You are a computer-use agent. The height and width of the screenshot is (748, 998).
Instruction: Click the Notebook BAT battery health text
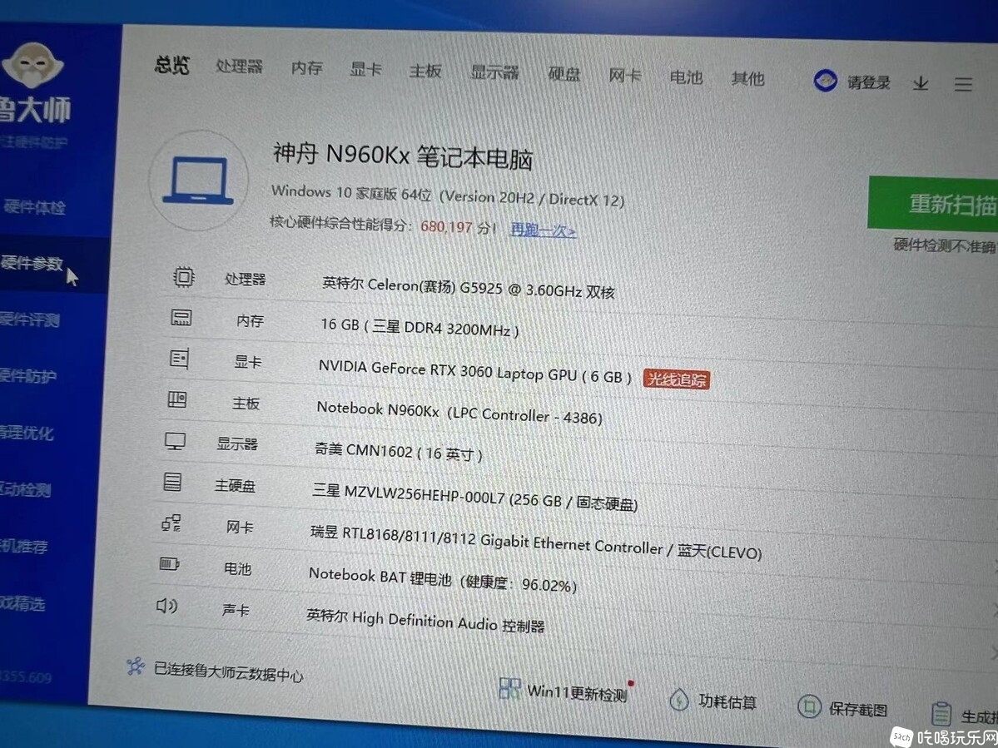tap(442, 579)
